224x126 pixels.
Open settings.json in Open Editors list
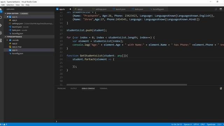click(29, 23)
